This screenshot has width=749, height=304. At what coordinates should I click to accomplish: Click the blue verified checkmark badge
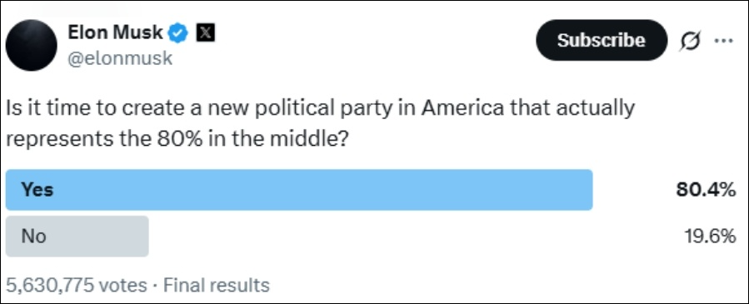click(x=179, y=33)
